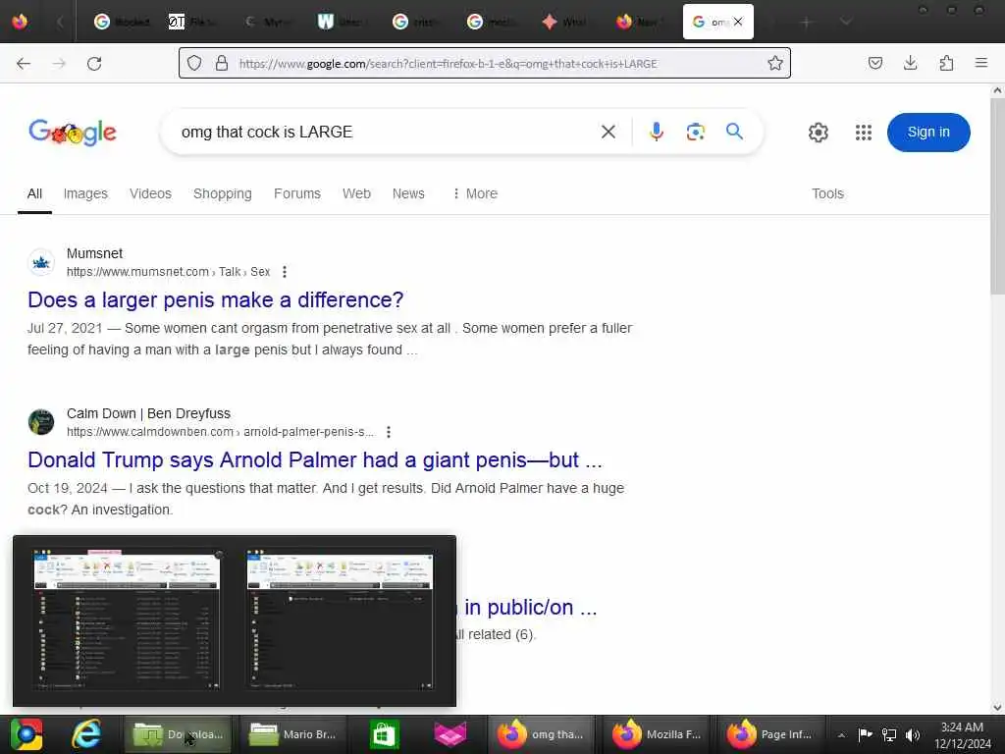Viewport: 1005px width, 754px height.
Task: Focus the Google search text box
Action: coord(385,133)
